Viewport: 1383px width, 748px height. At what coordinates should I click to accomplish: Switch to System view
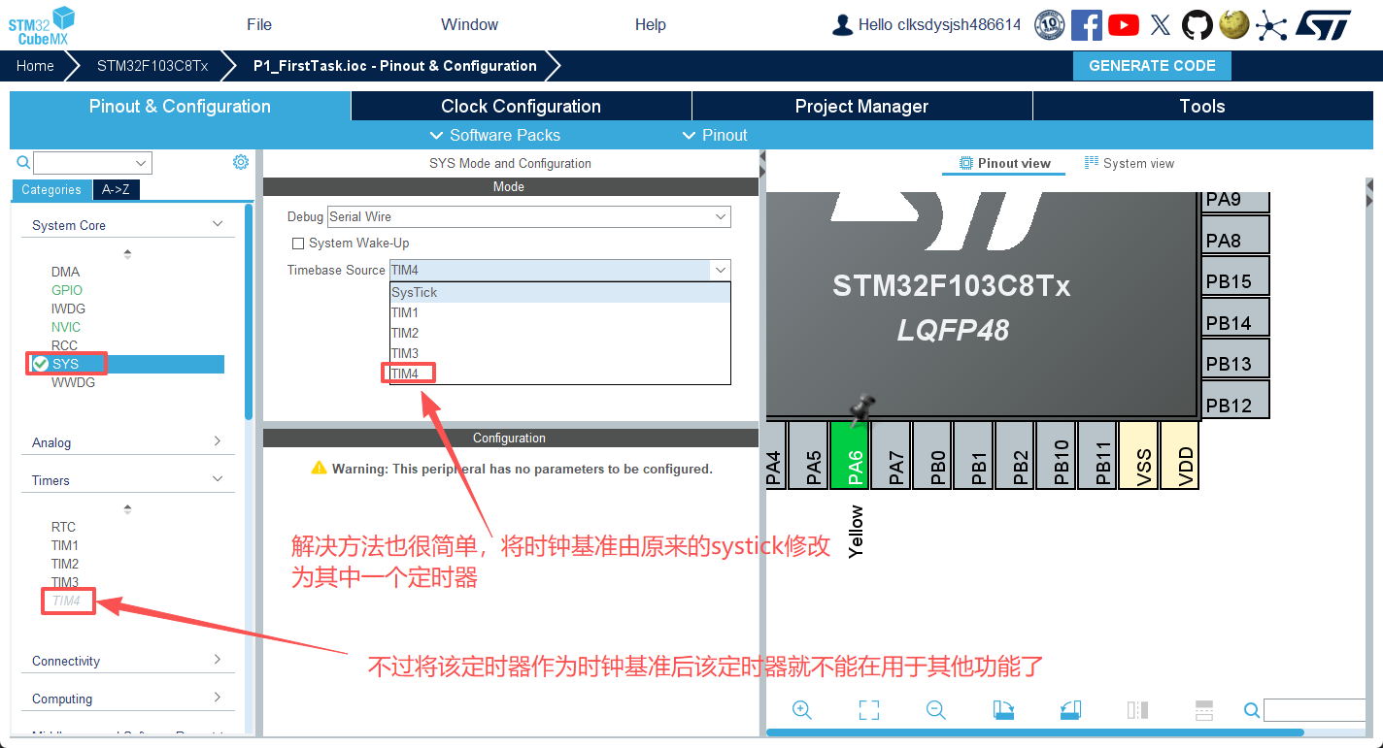click(x=1130, y=163)
